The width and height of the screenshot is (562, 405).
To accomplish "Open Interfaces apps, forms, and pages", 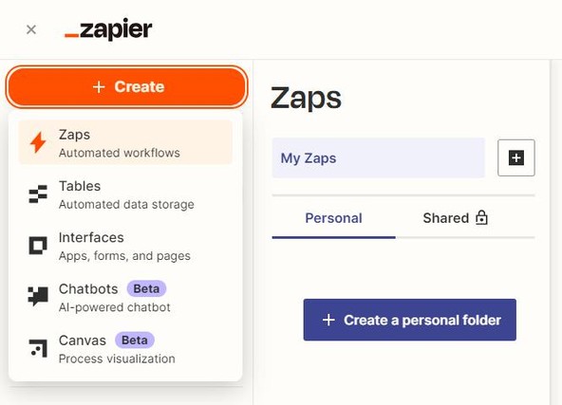I will click(x=125, y=246).
